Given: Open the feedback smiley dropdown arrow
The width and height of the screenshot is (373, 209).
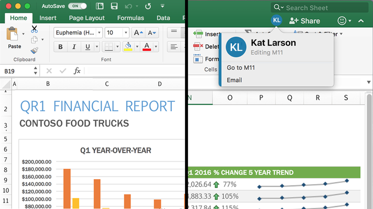Looking at the screenshot, I should coord(350,21).
